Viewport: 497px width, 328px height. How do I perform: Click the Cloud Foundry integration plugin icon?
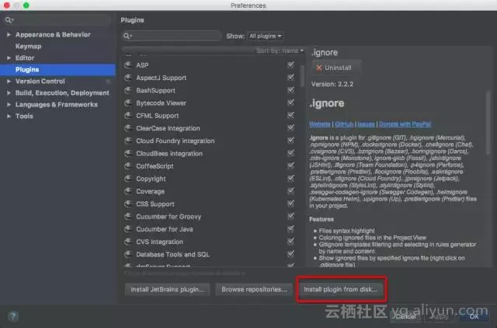pyautogui.click(x=128, y=141)
